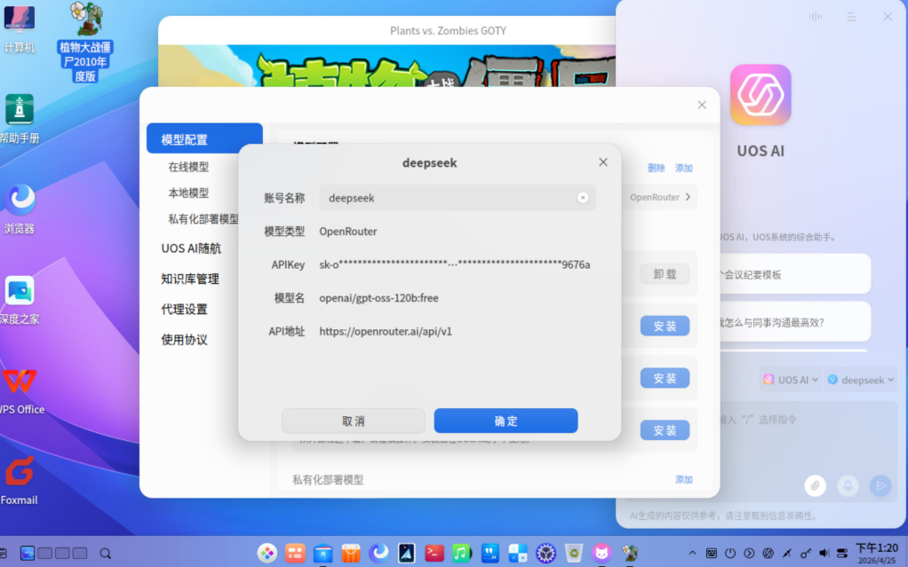Screen dimensions: 908x567
Task: Open 使用协议 in settings sidebar
Action: 184,340
